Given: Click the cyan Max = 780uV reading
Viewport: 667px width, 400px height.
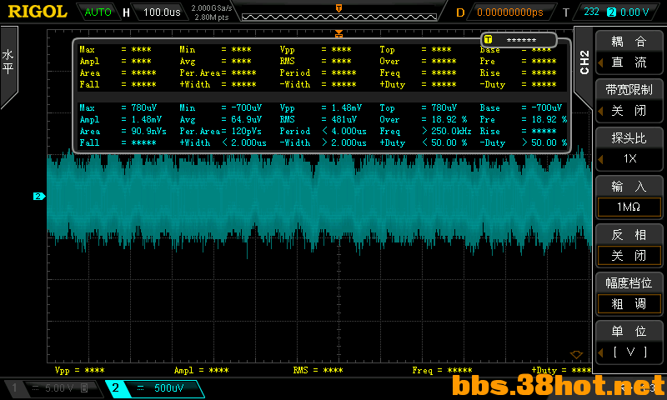Looking at the screenshot, I should coord(119,108).
